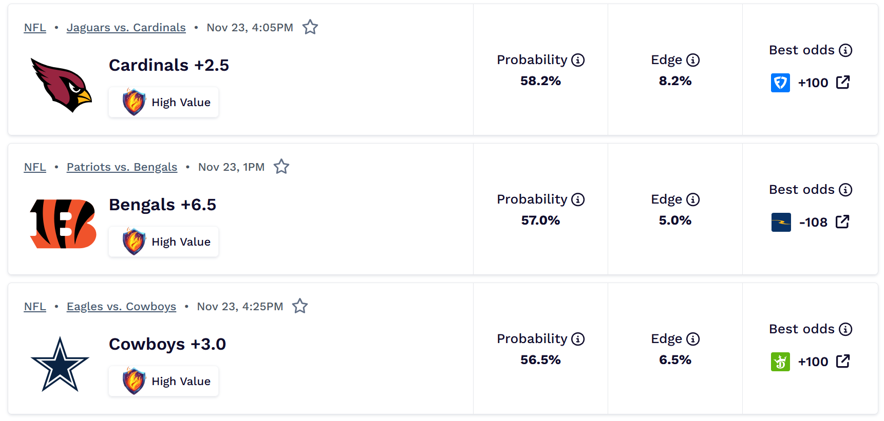Click the +100 odds for Cowboys

[x=813, y=362]
